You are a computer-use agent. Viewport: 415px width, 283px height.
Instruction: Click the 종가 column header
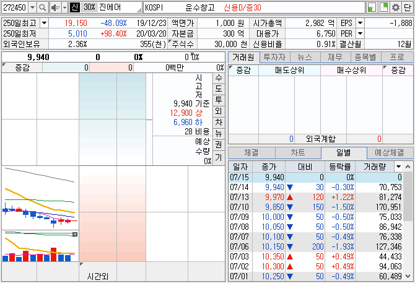coord(269,167)
